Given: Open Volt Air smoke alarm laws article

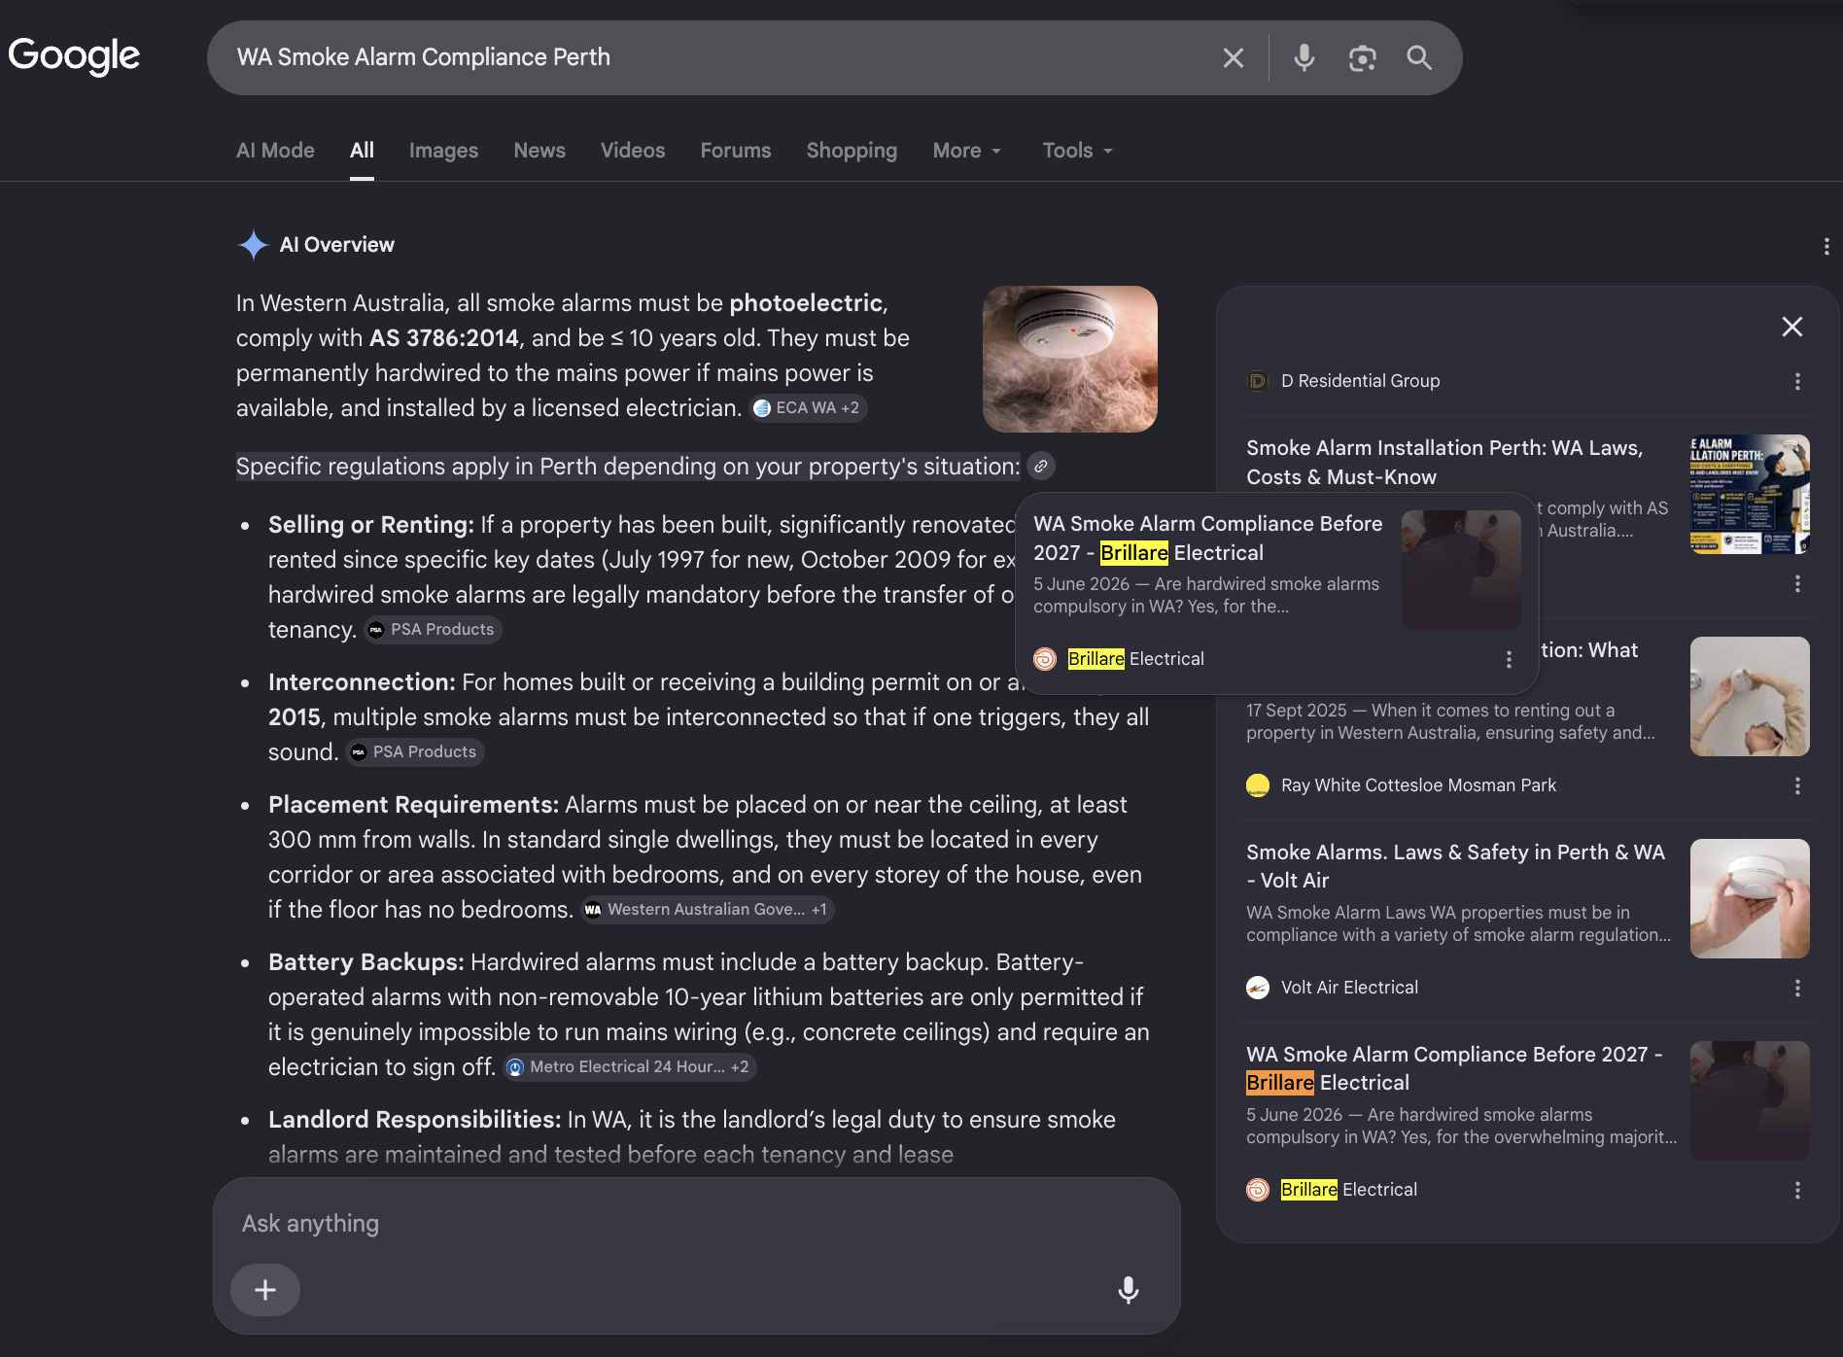Looking at the screenshot, I should (x=1456, y=866).
